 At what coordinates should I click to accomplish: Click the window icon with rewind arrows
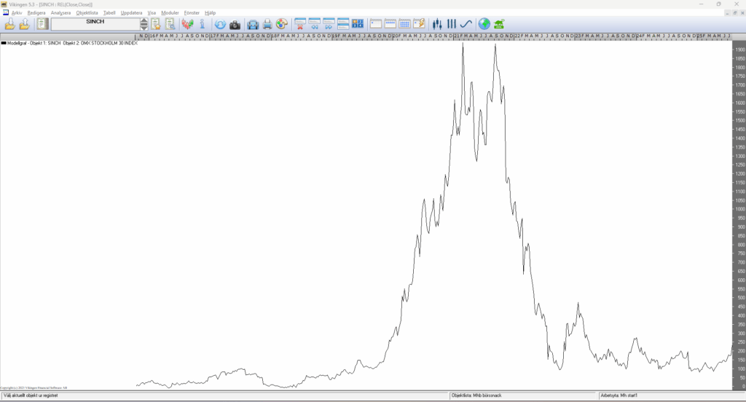[x=315, y=24]
